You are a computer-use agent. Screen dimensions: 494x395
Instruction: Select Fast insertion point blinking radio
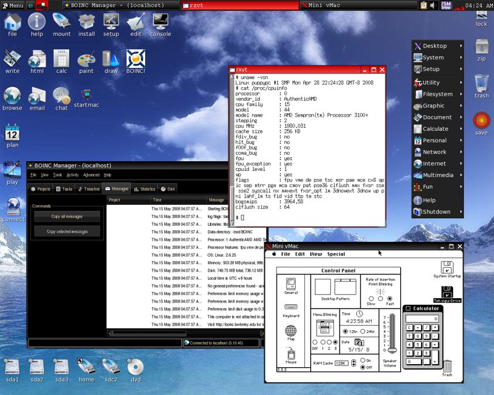tap(390, 298)
